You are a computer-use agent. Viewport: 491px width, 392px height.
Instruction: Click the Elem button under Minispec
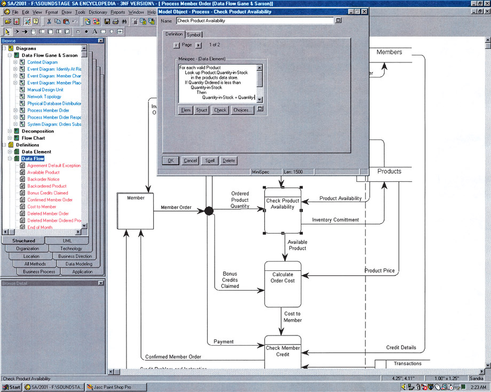(x=186, y=110)
